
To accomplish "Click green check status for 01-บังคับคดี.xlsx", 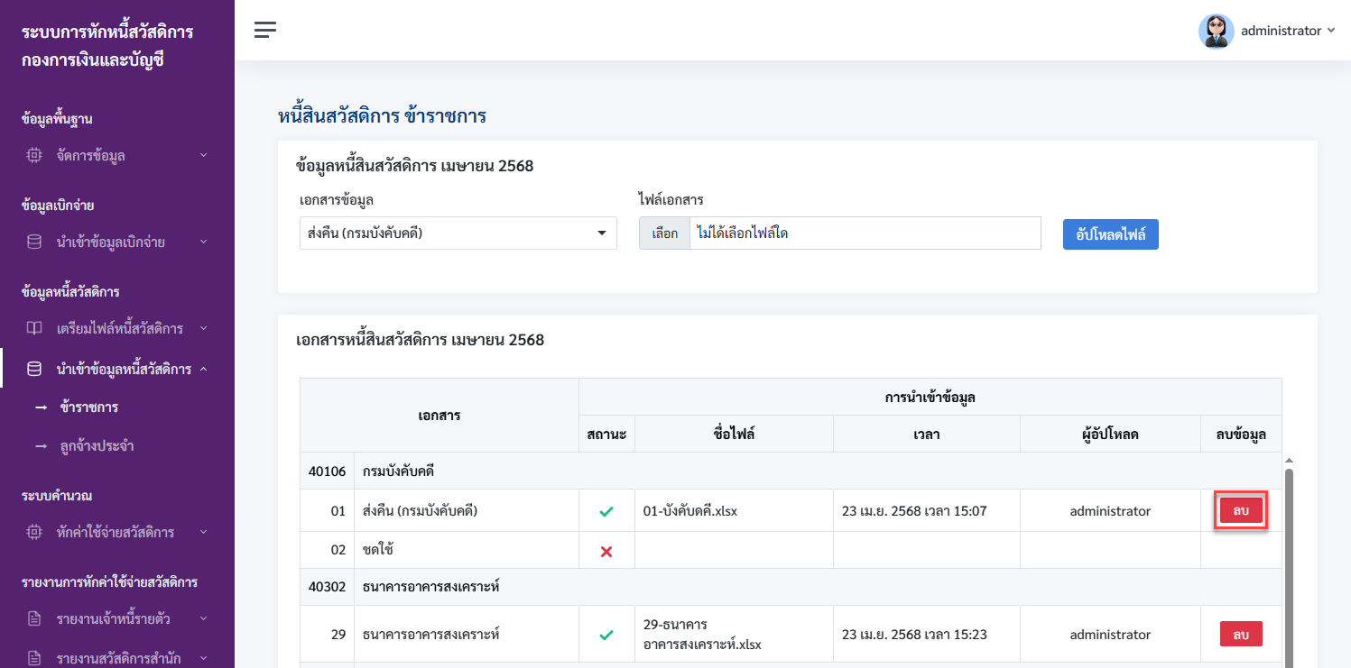I will pos(606,511).
